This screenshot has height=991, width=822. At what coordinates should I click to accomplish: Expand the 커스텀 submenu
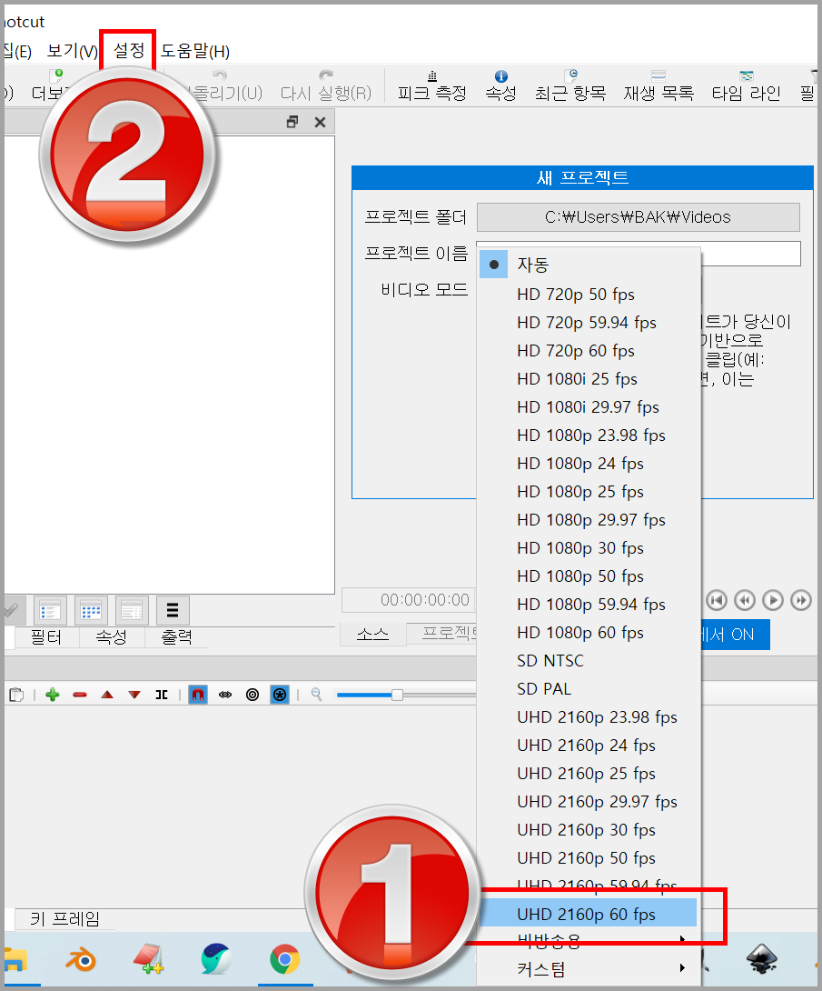coord(589,969)
